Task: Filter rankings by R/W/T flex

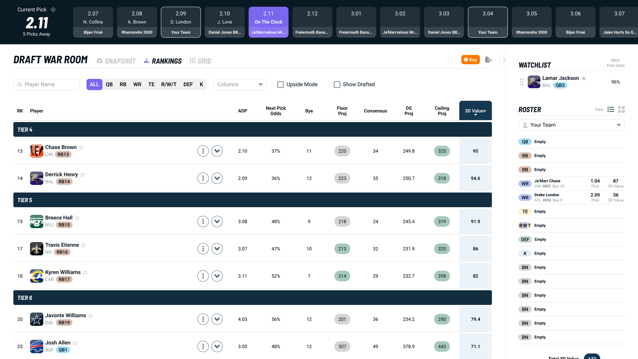Action: [x=169, y=84]
